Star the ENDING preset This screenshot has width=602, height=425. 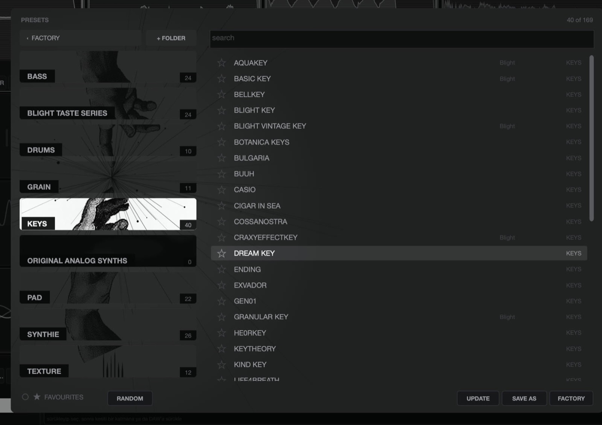(221, 269)
